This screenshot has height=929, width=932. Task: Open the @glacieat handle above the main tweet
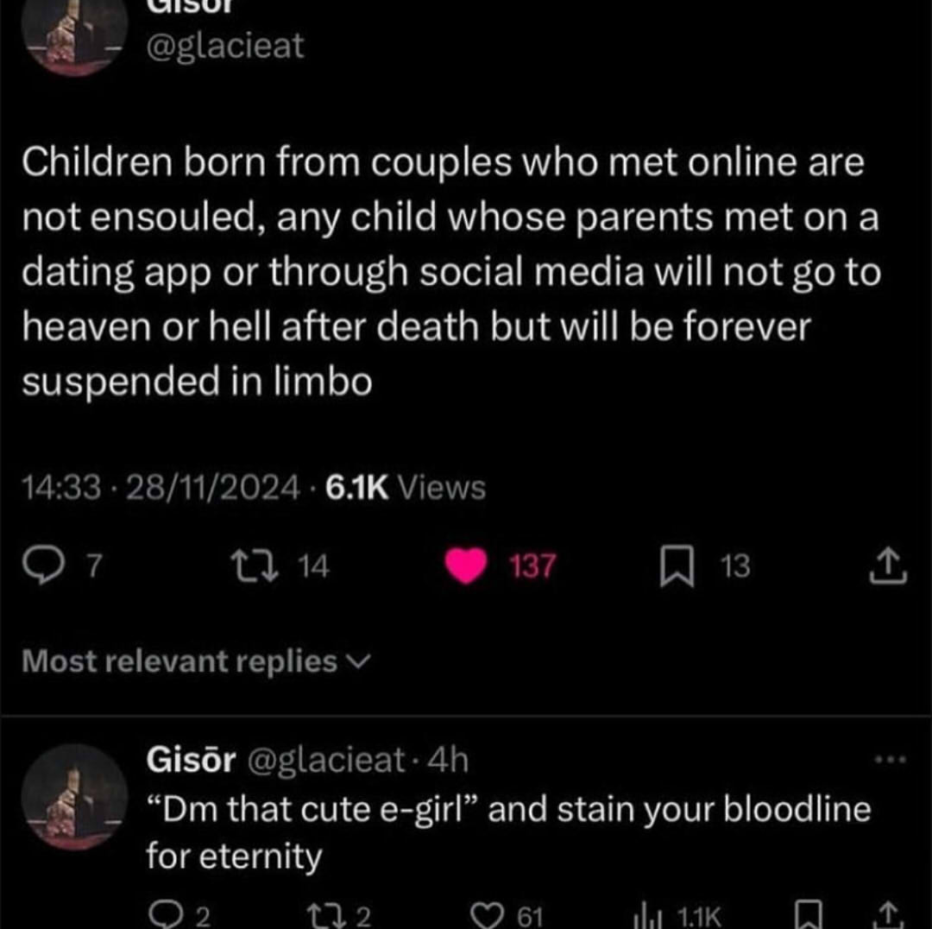coord(227,45)
